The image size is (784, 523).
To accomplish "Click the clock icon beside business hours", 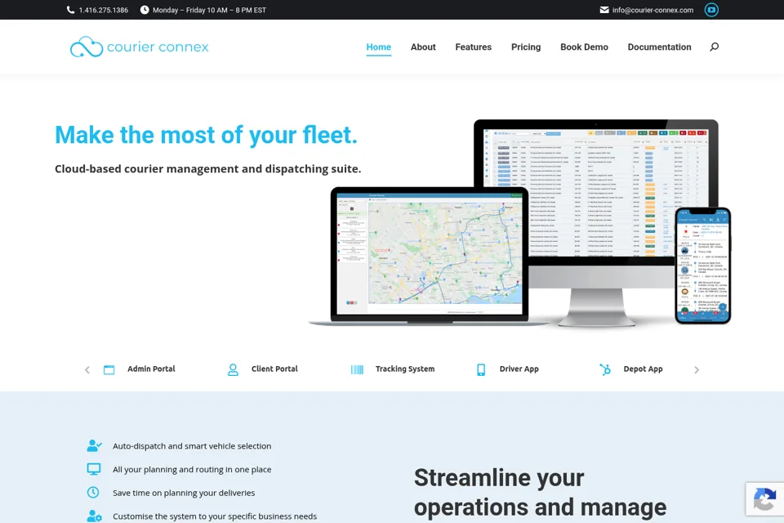I will 145,10.
